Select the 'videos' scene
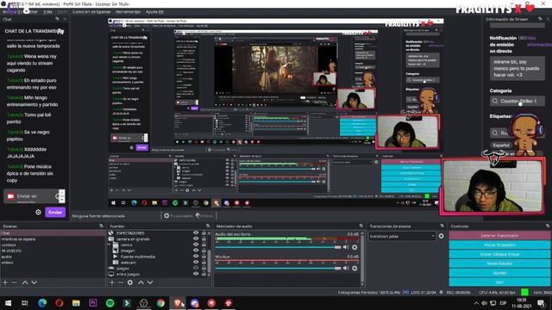The width and height of the screenshot is (552, 310). [x=53, y=263]
